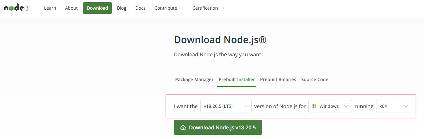Viewport: 424px width, 139px height.
Task: Open the x64 architecture dropdown
Action: pos(394,106)
